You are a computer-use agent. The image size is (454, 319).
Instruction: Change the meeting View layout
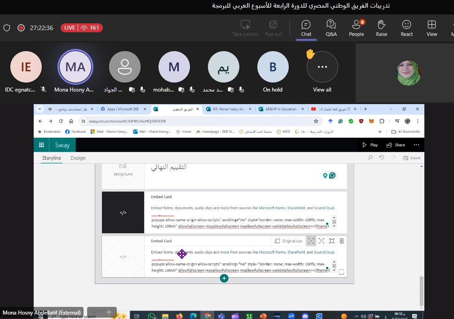[x=432, y=28]
